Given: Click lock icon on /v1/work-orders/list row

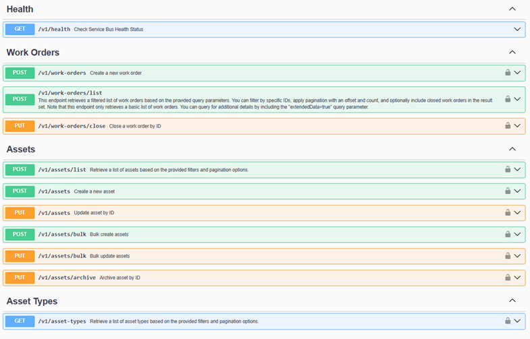Looking at the screenshot, I should (507, 99).
